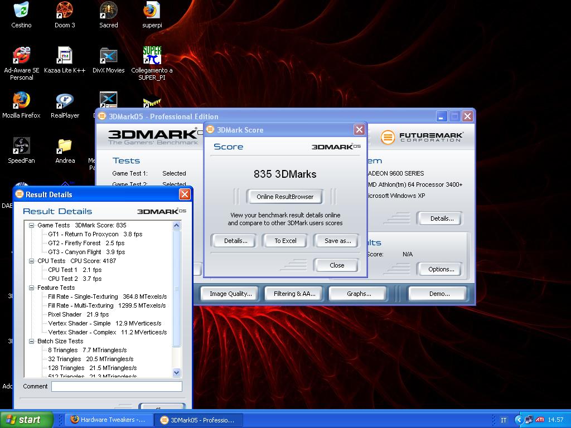
Task: Click the Result Details scrollbar thumb
Action: 177,288
